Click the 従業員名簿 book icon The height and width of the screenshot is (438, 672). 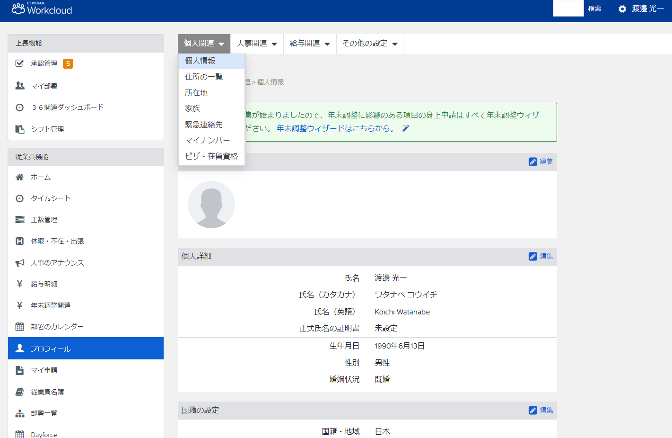tap(19, 392)
